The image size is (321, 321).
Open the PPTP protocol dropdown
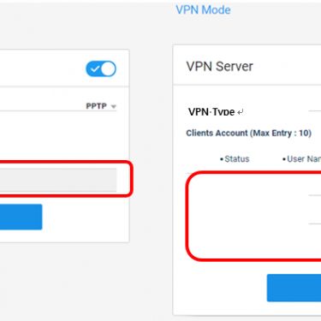(x=101, y=106)
